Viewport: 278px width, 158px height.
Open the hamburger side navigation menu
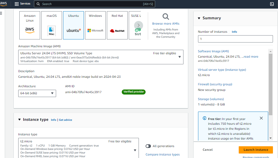point(1,13)
